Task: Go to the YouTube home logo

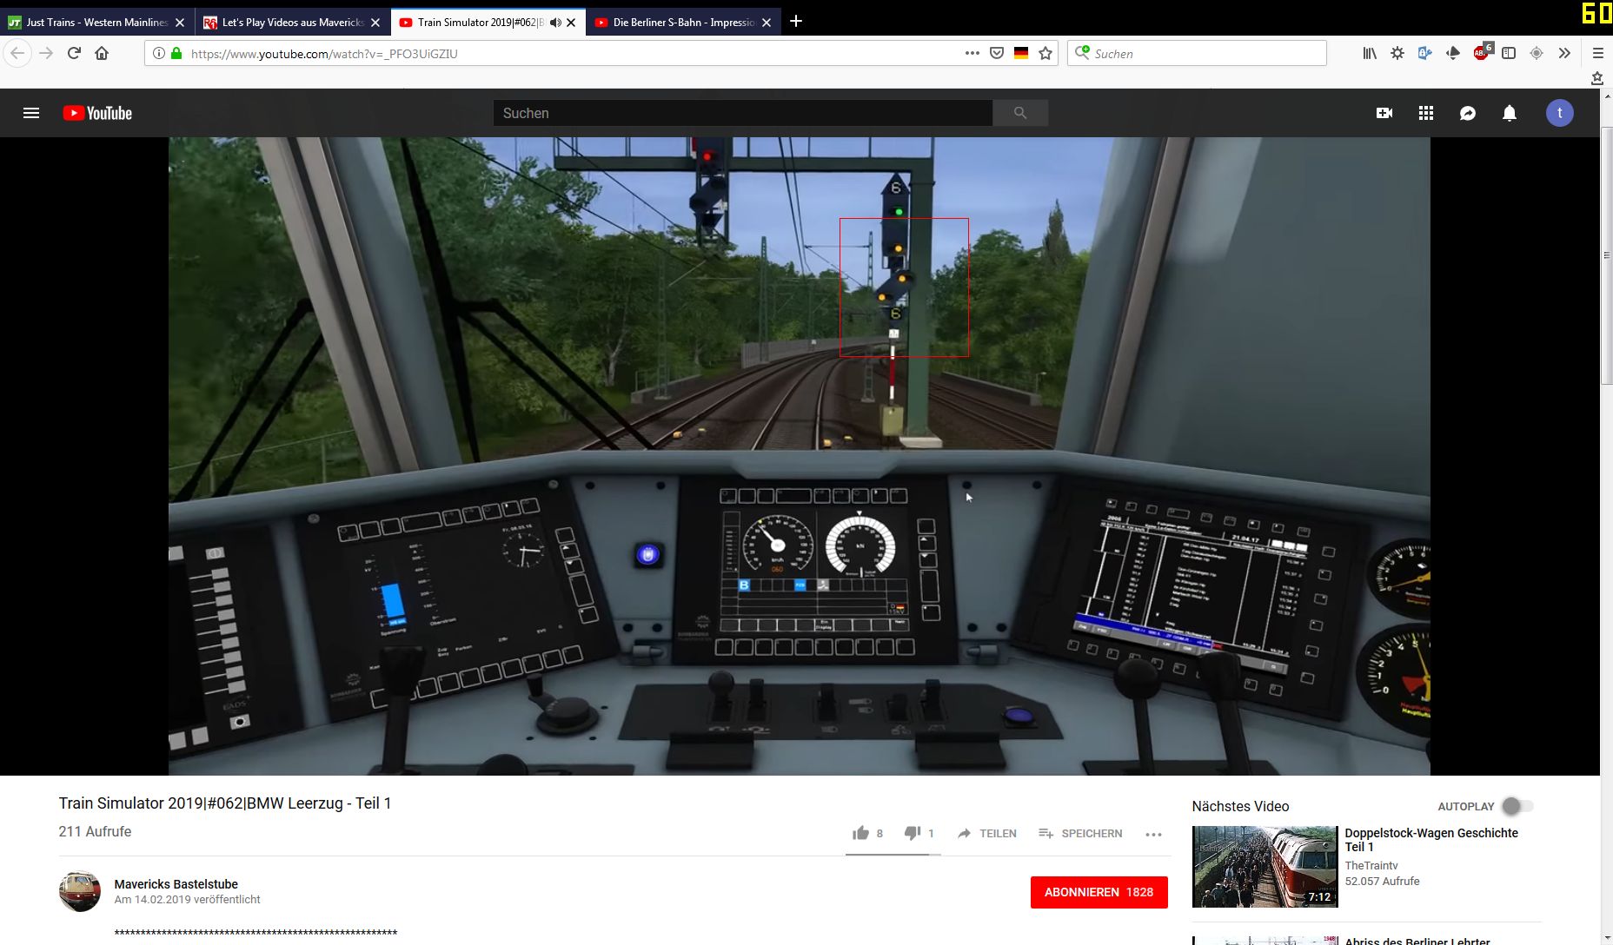Action: [x=97, y=113]
